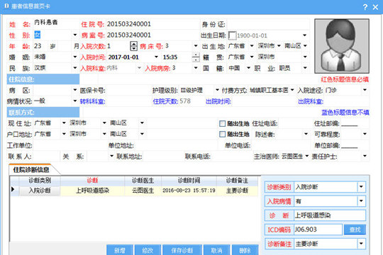Select the 入院诊断 row cell
The width and height of the screenshot is (383, 255).
(40, 191)
